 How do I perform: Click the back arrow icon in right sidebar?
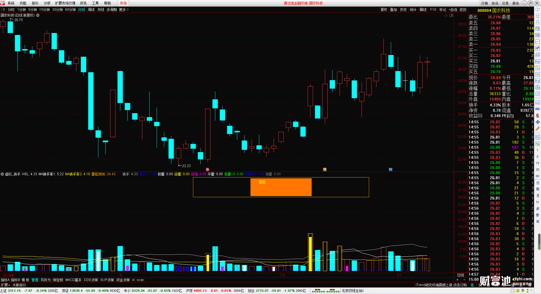point(538,9)
